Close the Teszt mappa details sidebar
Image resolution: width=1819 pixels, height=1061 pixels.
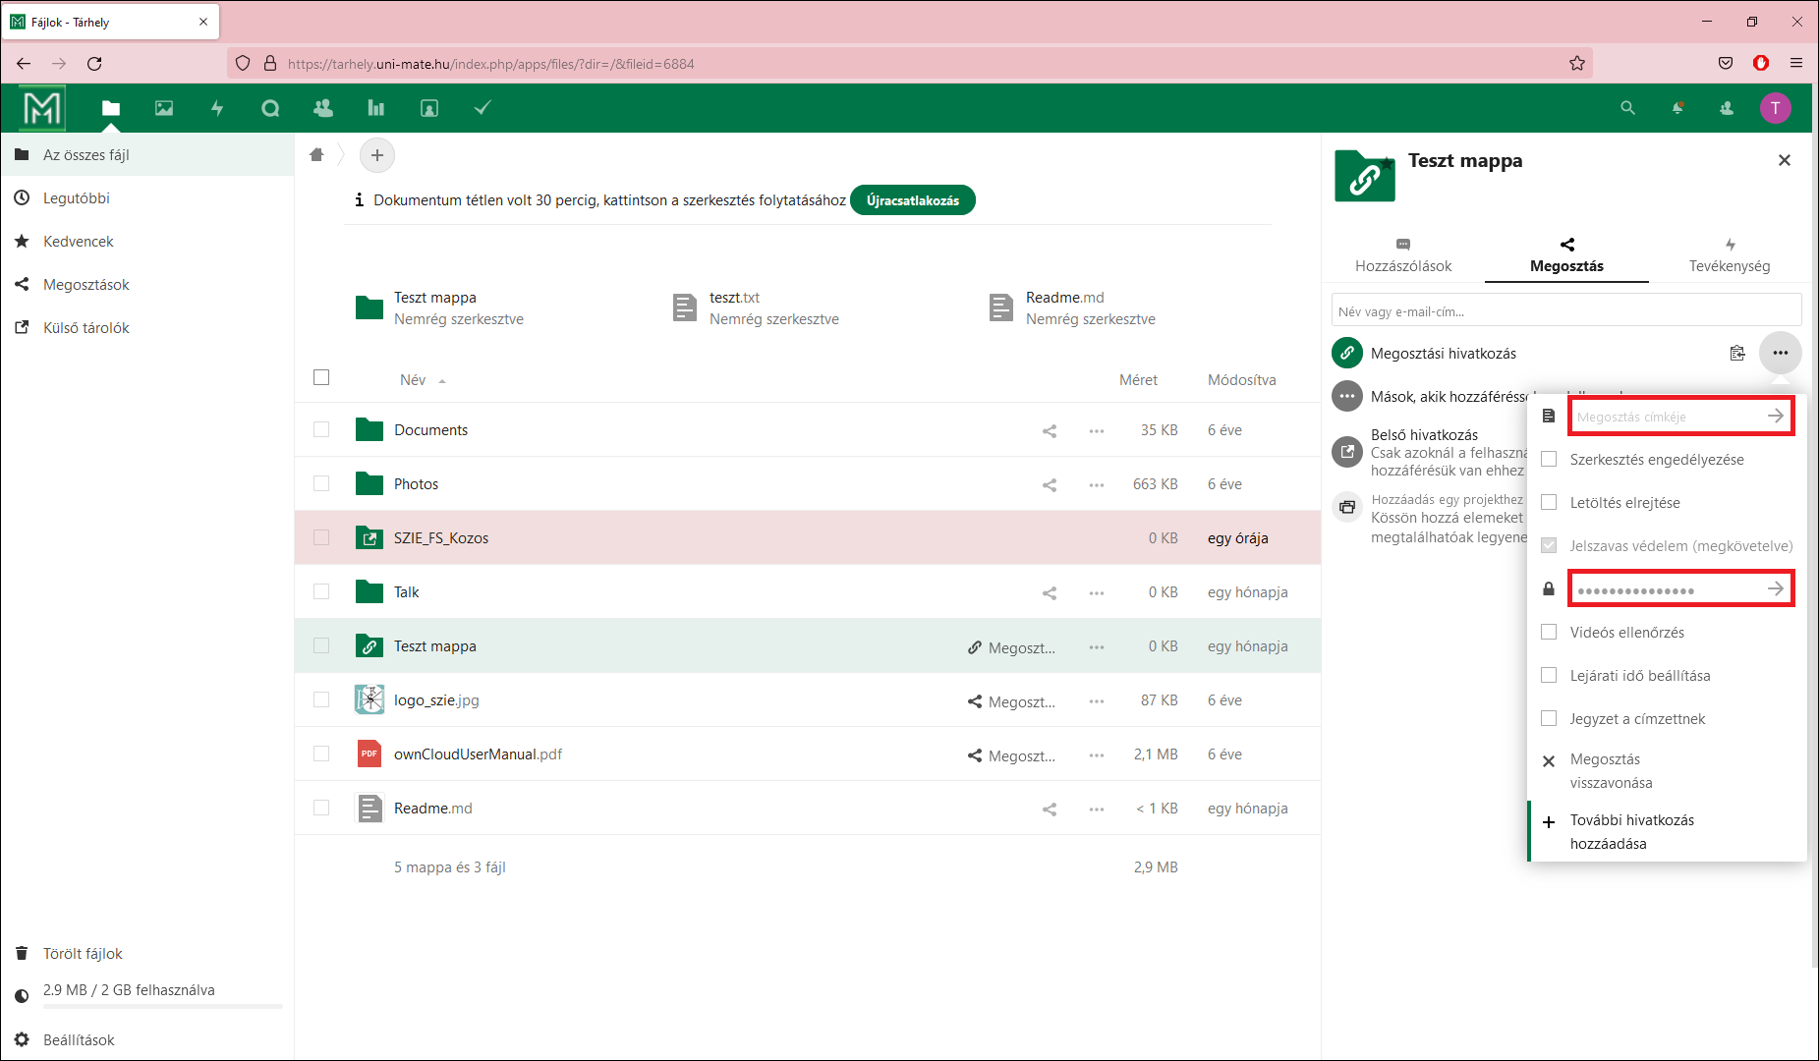coord(1785,160)
